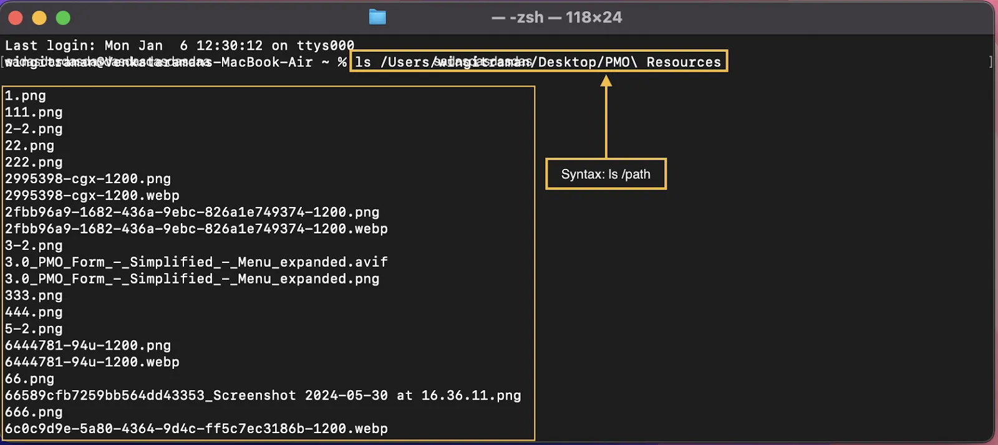Screen dimensions: 998x445
Task: Select file name '66.png'
Action: coord(29,379)
